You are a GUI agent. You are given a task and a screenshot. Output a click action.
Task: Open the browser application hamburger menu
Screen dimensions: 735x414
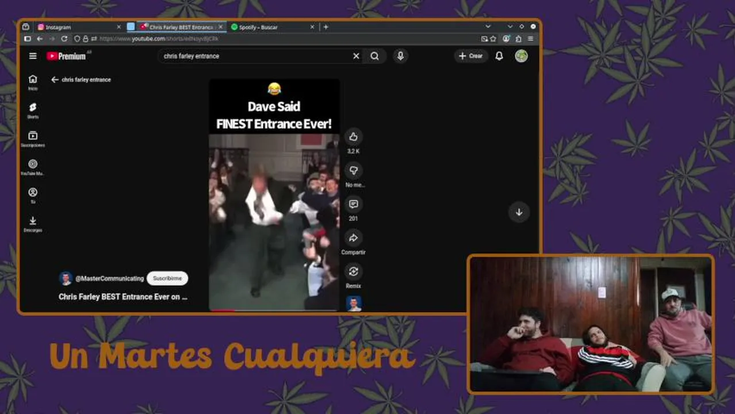pos(530,39)
